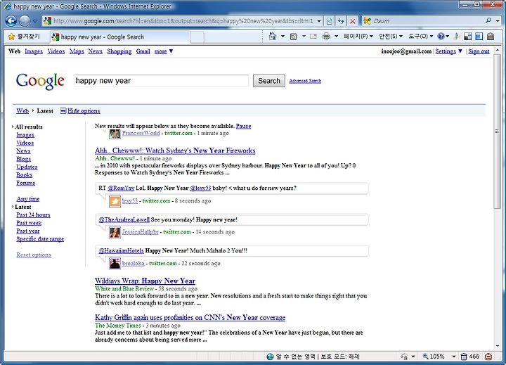Click the search magnifier in Daum box

tap(488, 20)
